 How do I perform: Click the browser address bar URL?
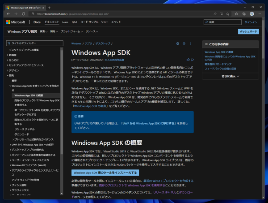coord(72,14)
